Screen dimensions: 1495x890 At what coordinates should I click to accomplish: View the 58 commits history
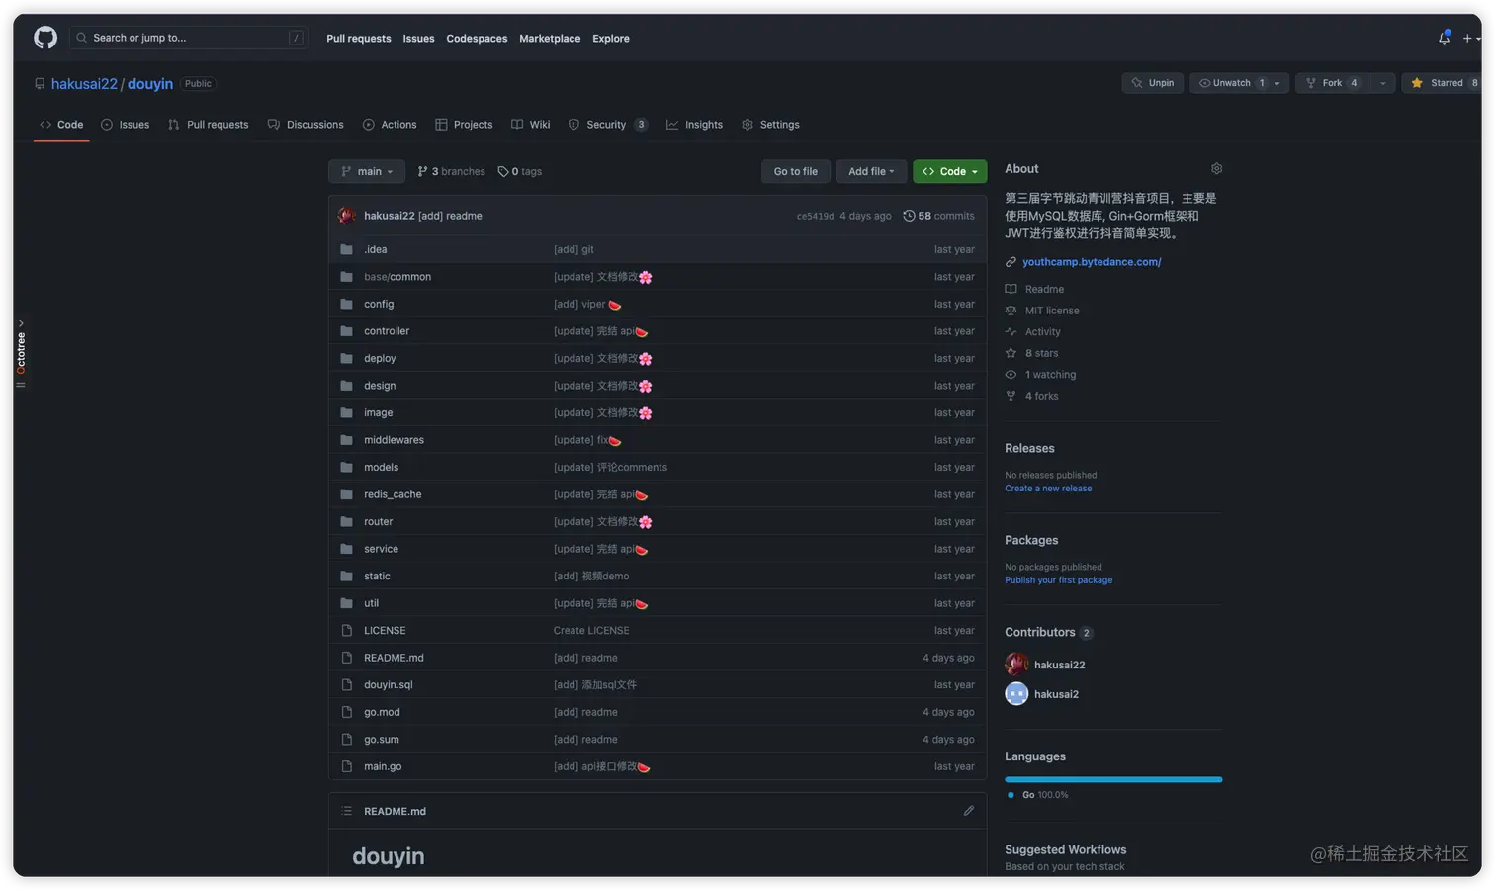tap(938, 216)
